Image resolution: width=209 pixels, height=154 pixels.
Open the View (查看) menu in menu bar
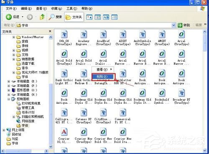click(41, 9)
